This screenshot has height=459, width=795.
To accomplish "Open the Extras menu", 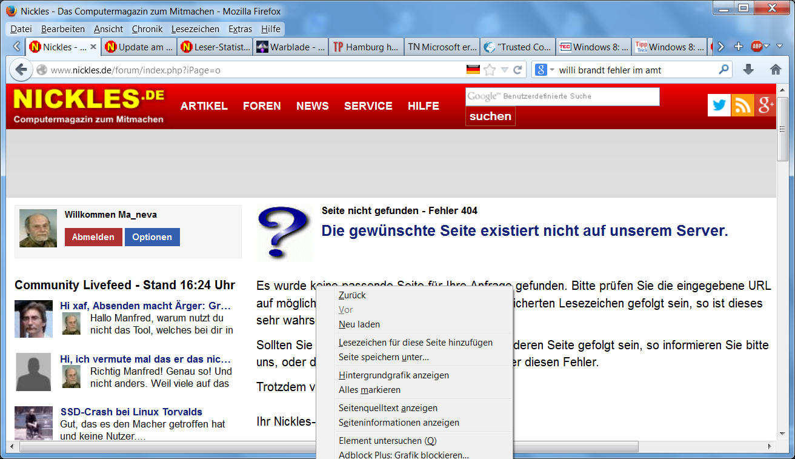I will pos(240,28).
